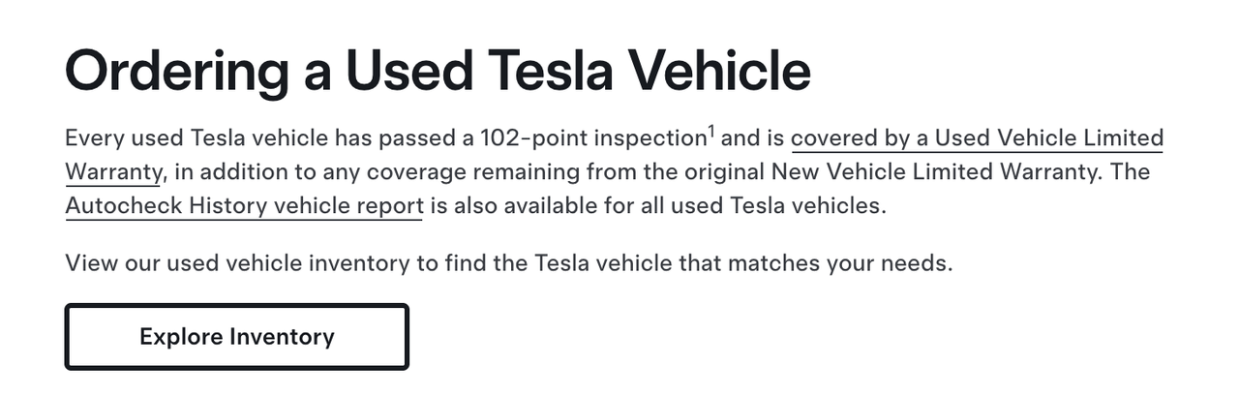1239x396 pixels.
Task: Open the Used Vehicle Limited Warranty link
Action: [976, 138]
